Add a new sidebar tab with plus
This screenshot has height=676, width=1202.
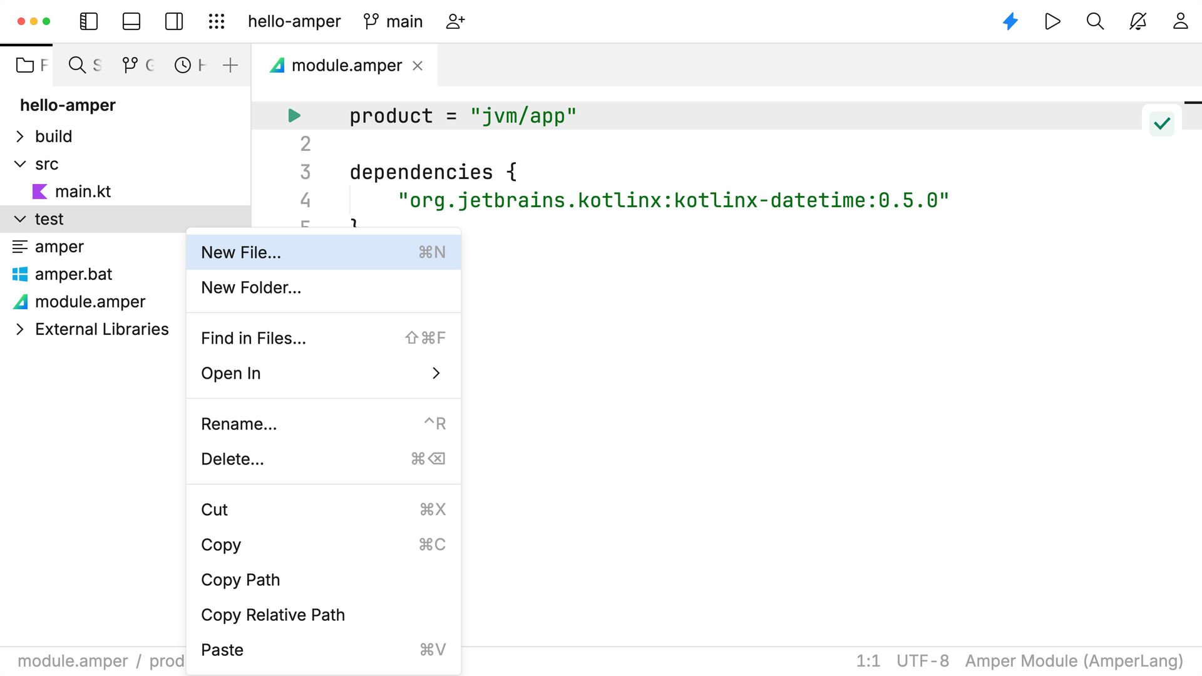tap(230, 65)
